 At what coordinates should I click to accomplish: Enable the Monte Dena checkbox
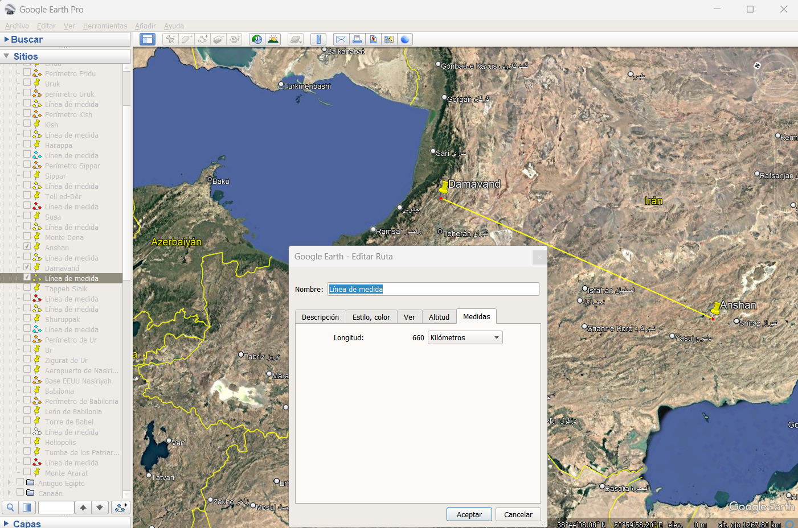(x=27, y=236)
